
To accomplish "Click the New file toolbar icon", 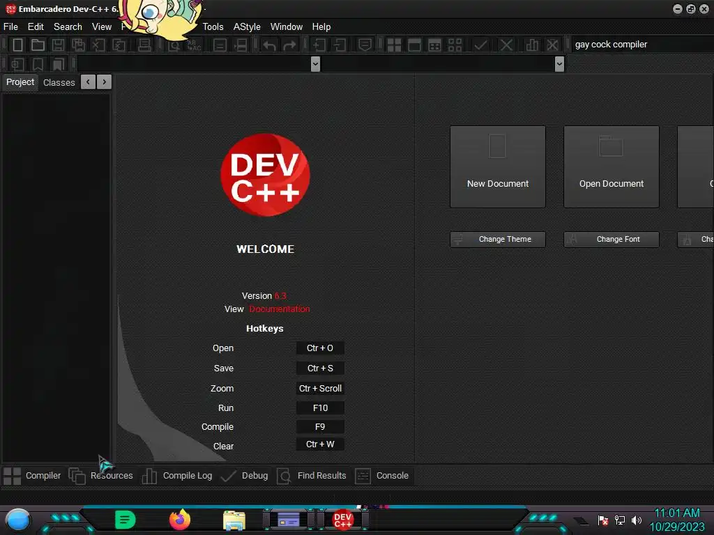I will [x=17, y=45].
